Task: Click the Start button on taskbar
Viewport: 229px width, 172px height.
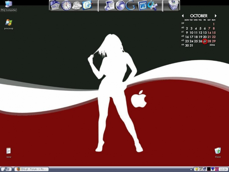Action: [x=7, y=169]
